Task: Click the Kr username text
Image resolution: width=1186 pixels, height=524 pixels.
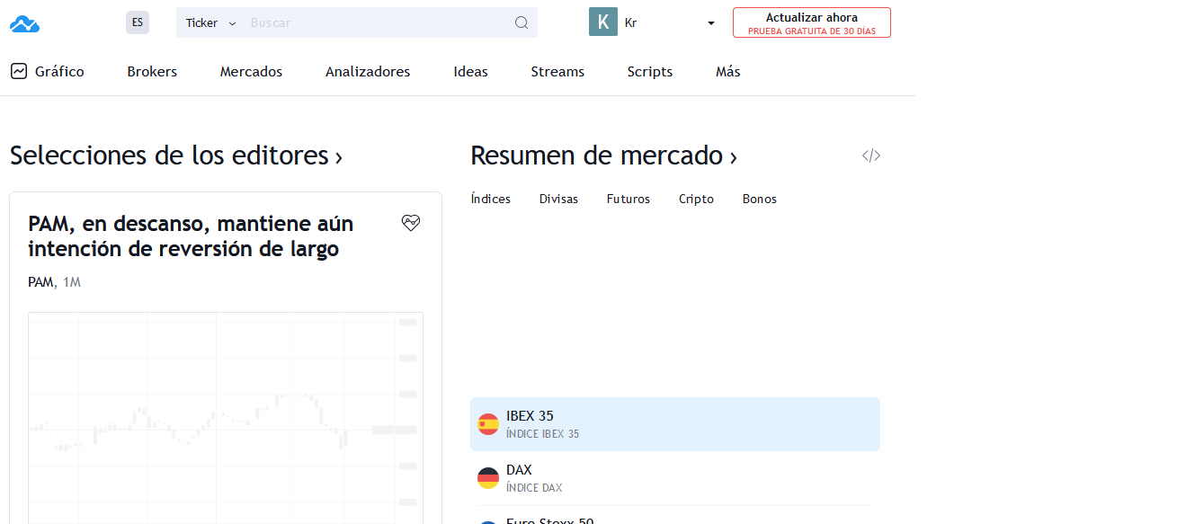Action: pos(631,23)
